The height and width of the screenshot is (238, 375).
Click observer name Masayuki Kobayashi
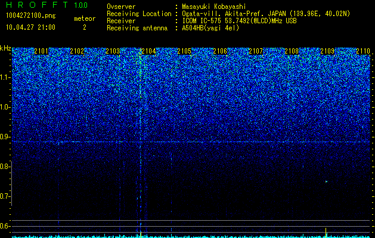[214, 7]
